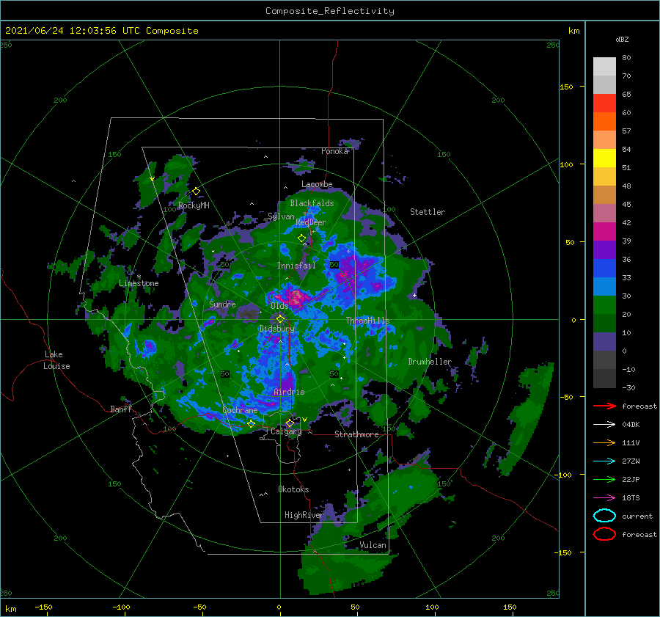Click the Sundre town label
660x617 pixels.
coord(223,304)
